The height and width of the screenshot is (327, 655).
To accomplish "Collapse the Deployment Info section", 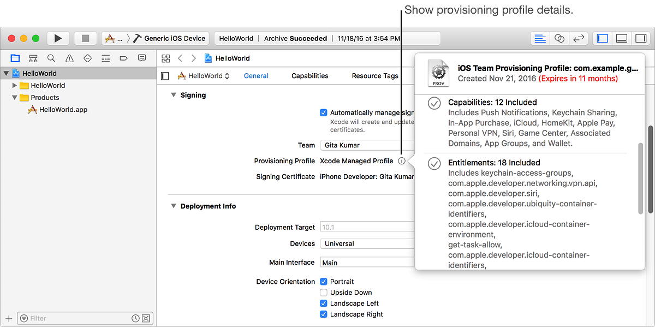I will [174, 206].
